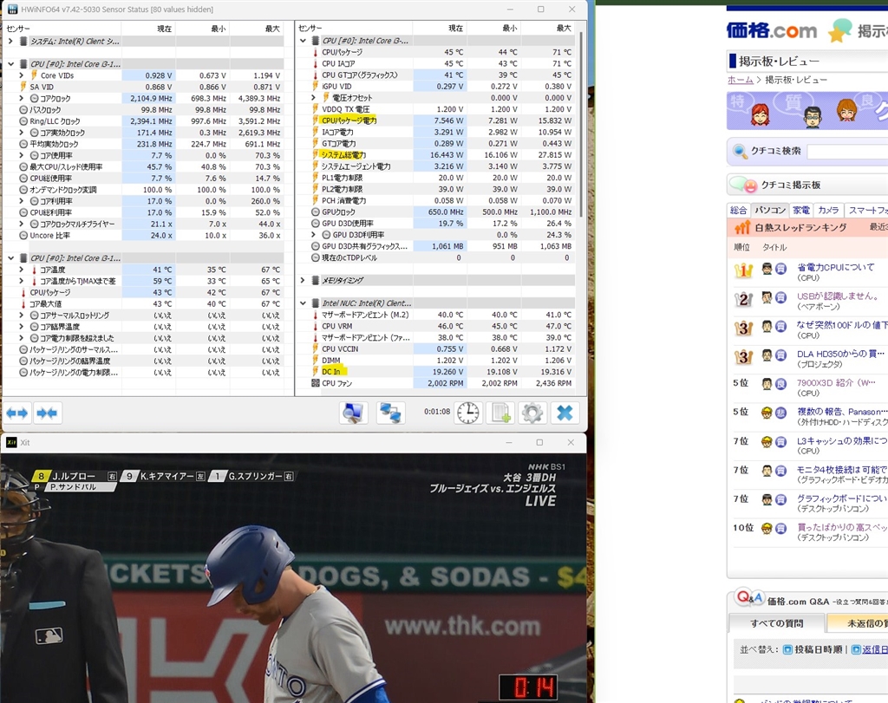The height and width of the screenshot is (703, 888).
Task: Click the fan icon of CPU ファン row
Action: coord(316,383)
